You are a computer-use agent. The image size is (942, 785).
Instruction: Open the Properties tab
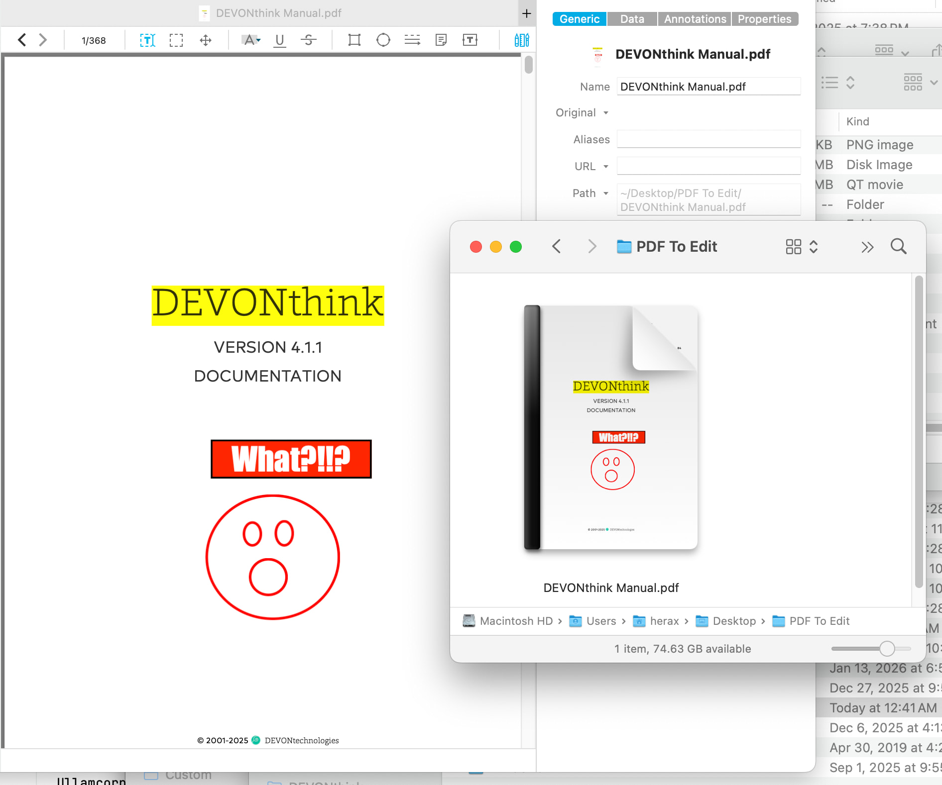[x=764, y=19]
